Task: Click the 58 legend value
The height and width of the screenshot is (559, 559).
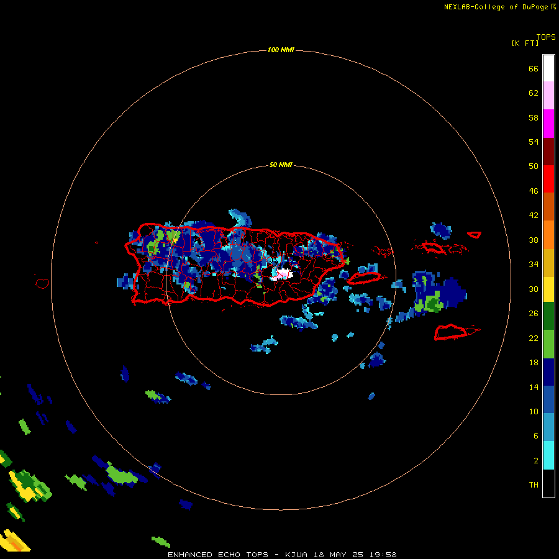Action: (x=534, y=117)
